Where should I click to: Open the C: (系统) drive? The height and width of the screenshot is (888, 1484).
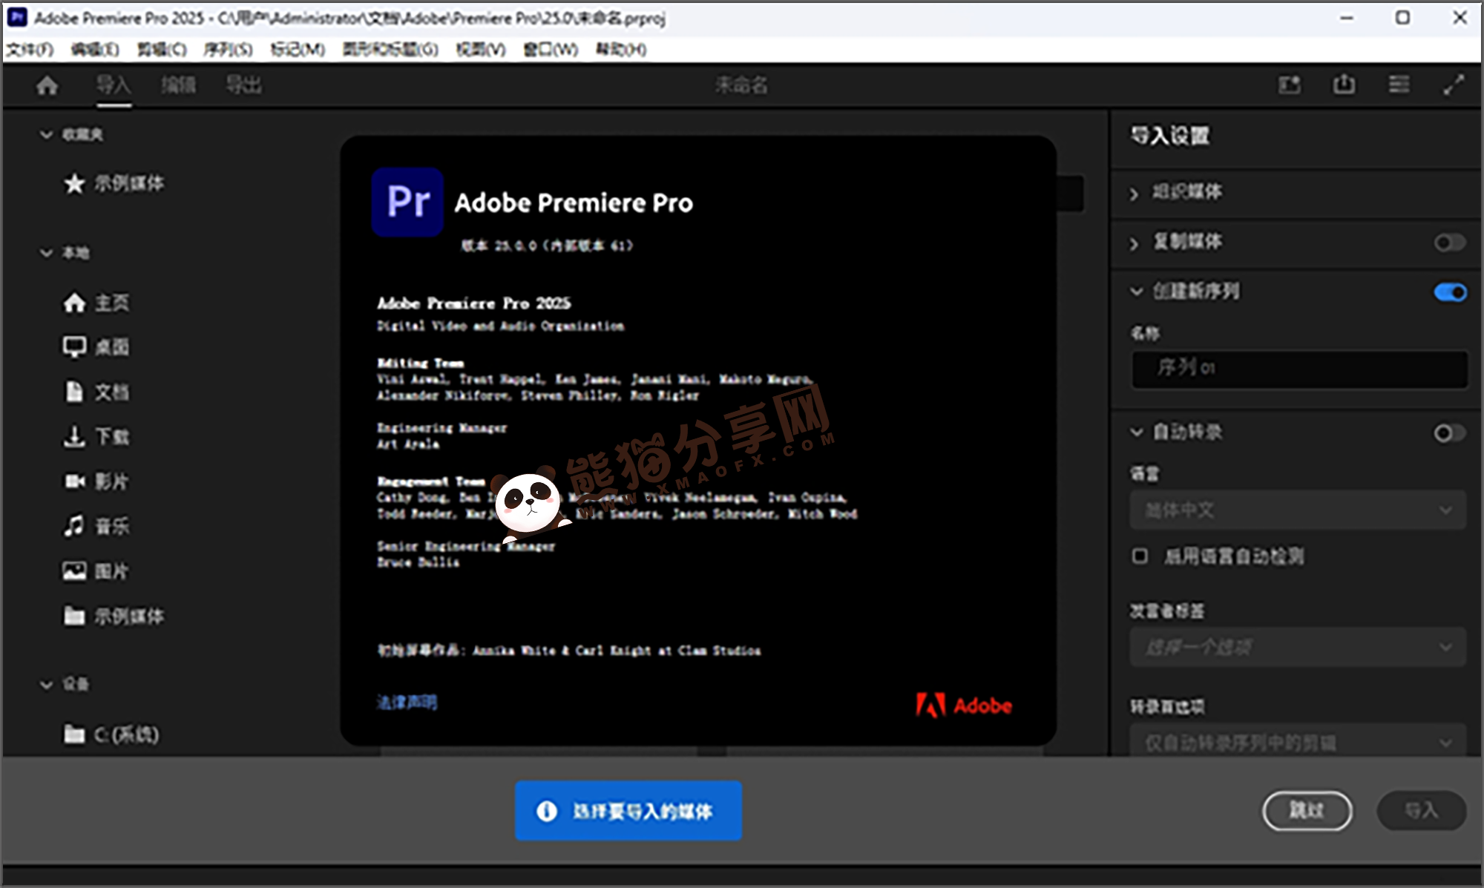coord(111,734)
